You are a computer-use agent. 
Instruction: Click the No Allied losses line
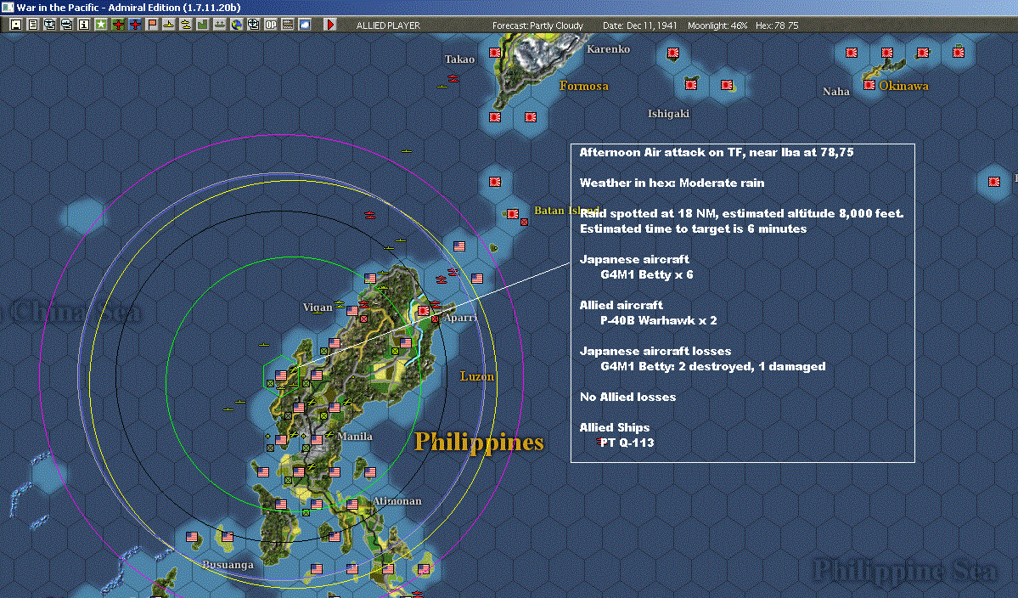(627, 397)
